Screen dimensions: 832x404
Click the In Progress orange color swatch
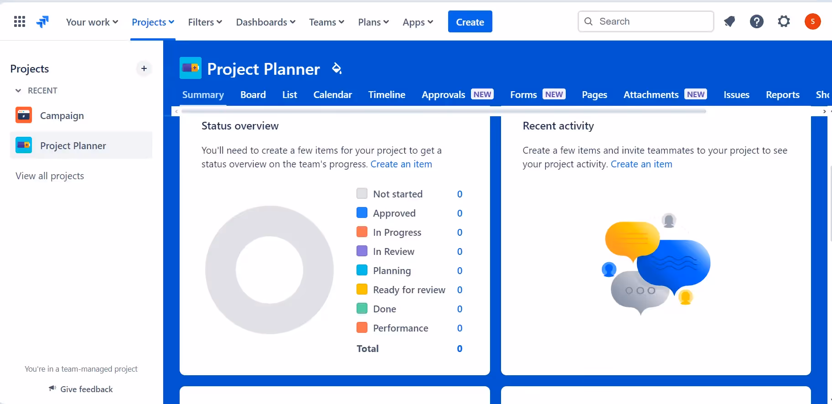click(362, 232)
